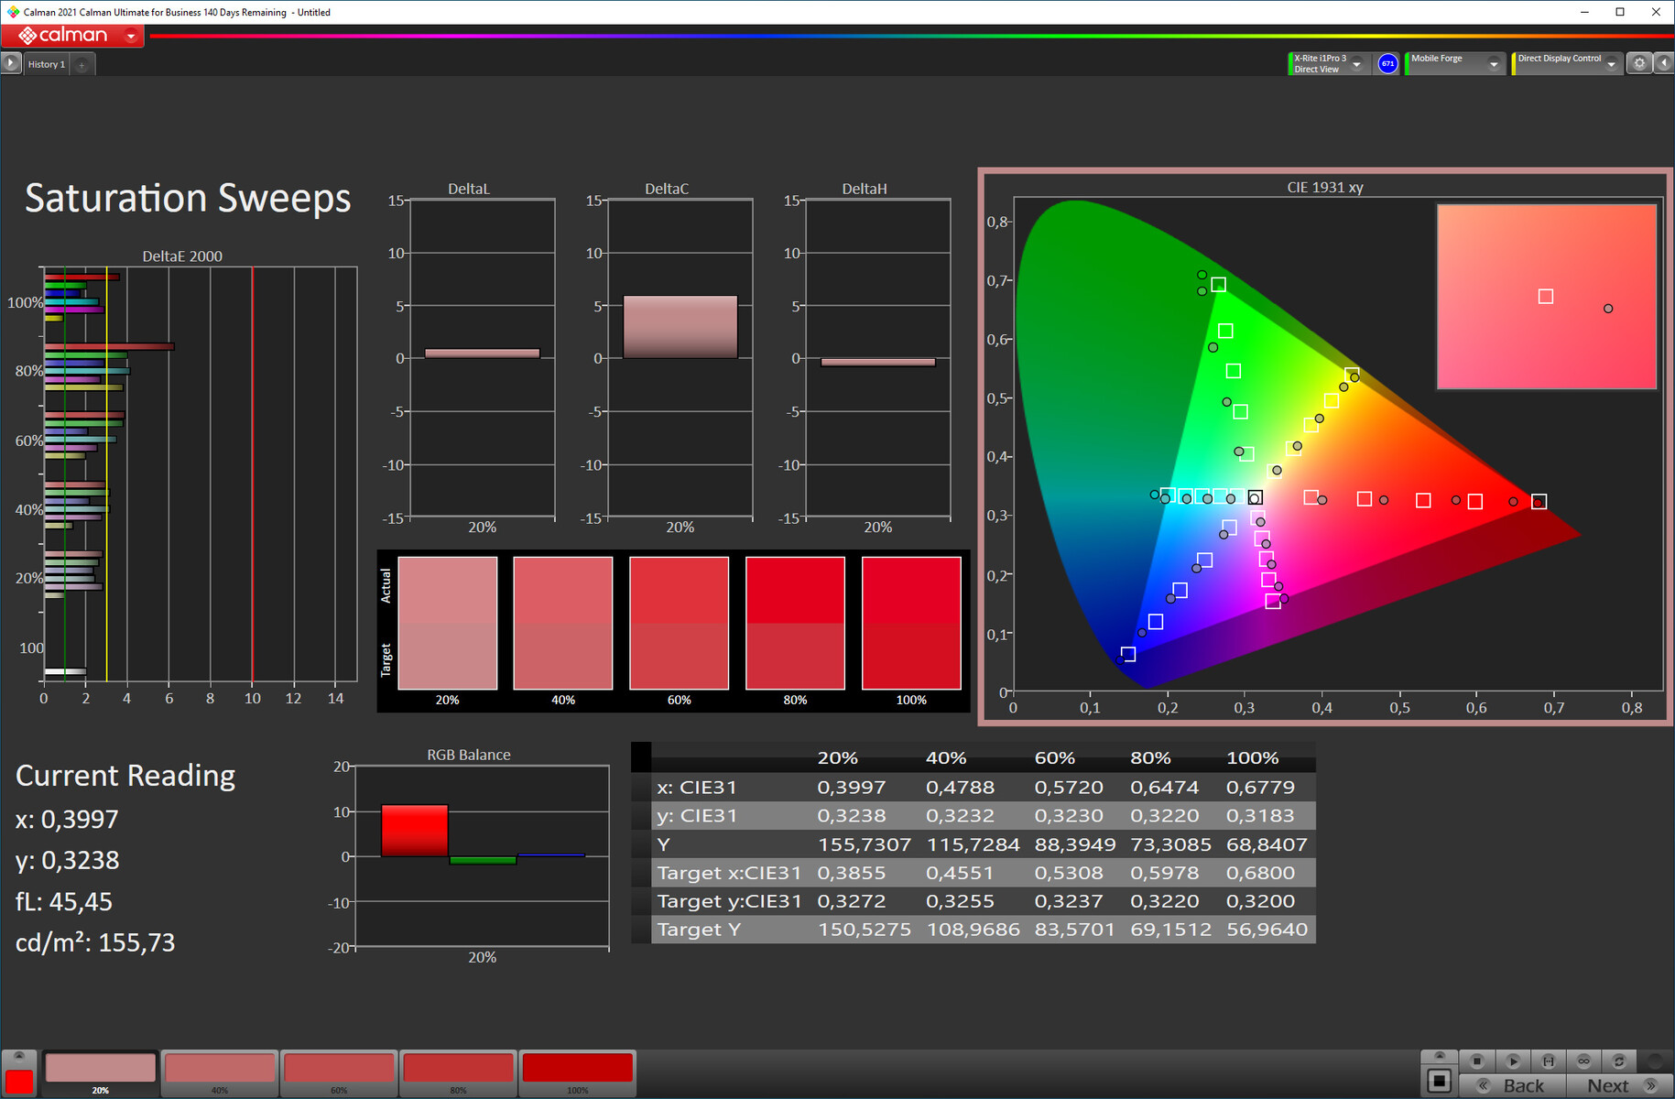
Task: Select the 100% red saturation patch in bottom strip
Action: click(577, 1072)
